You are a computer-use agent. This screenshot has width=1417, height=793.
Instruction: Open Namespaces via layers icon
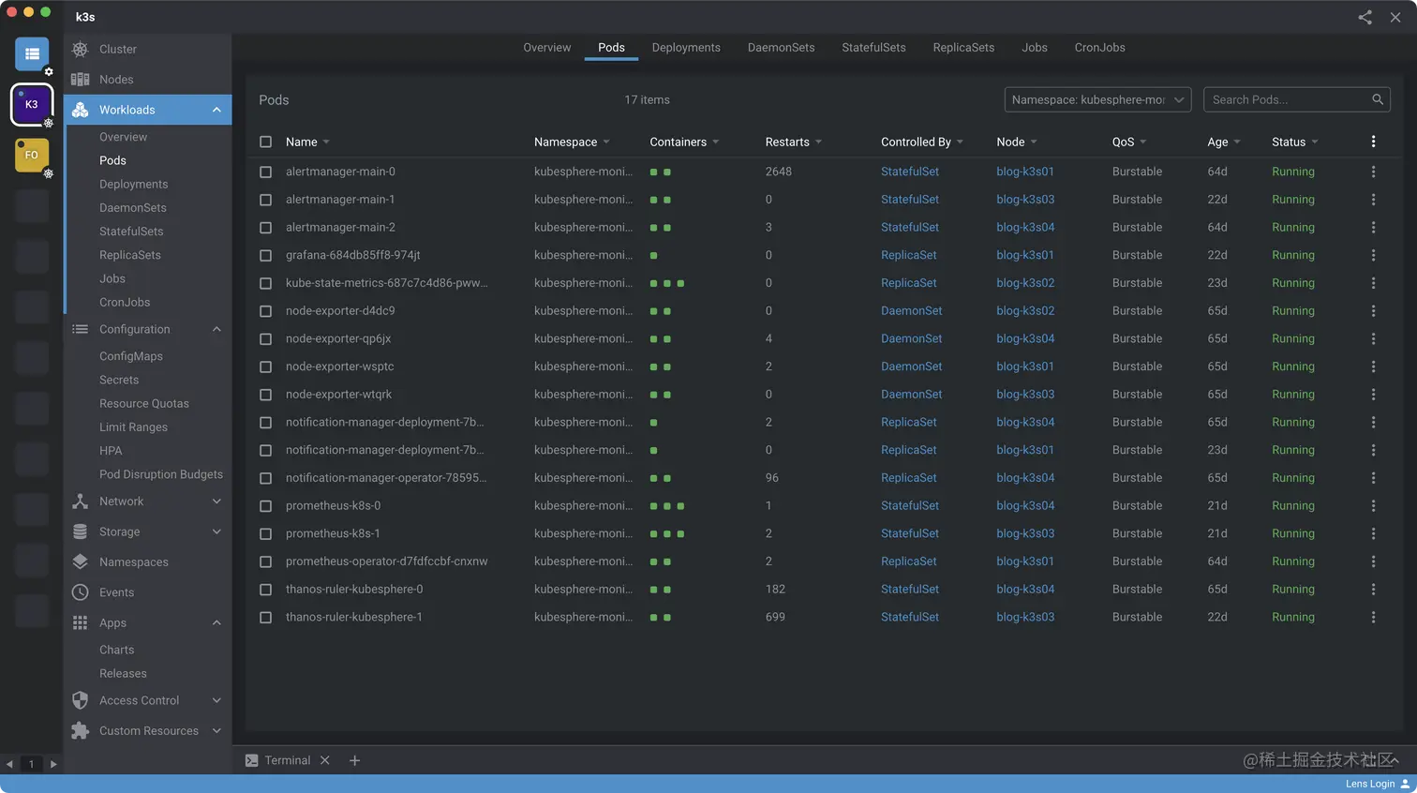tap(81, 562)
